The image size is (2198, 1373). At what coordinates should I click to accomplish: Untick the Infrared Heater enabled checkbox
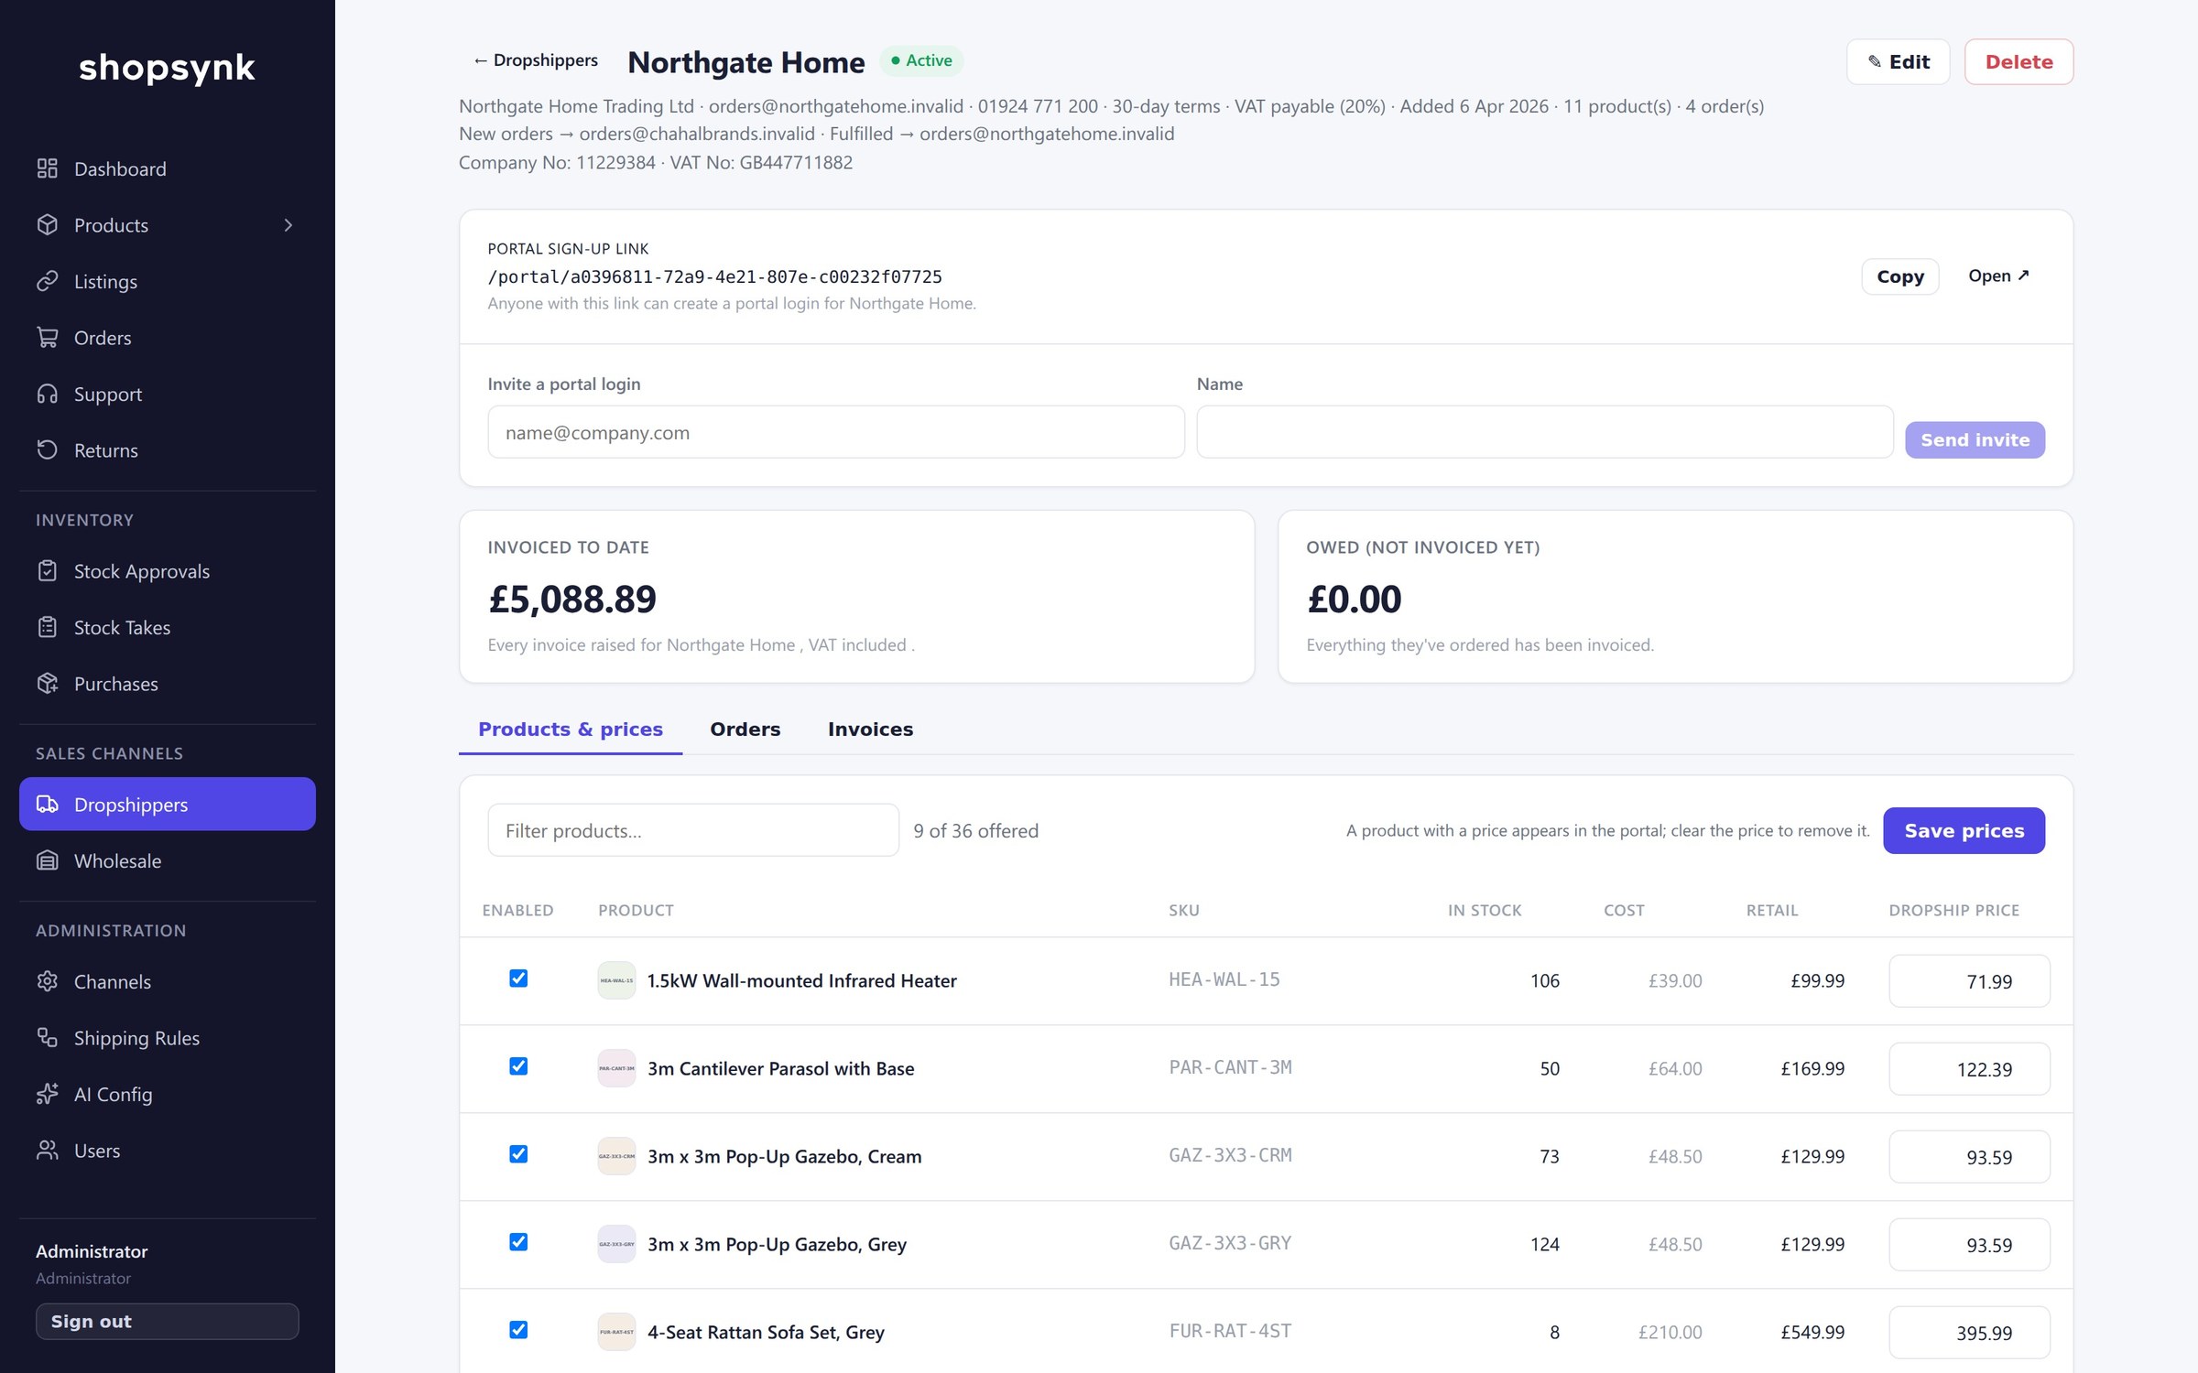coord(518,978)
